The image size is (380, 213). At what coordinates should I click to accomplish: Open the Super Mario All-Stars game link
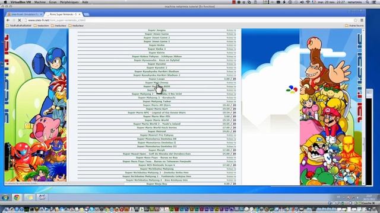click(x=157, y=105)
